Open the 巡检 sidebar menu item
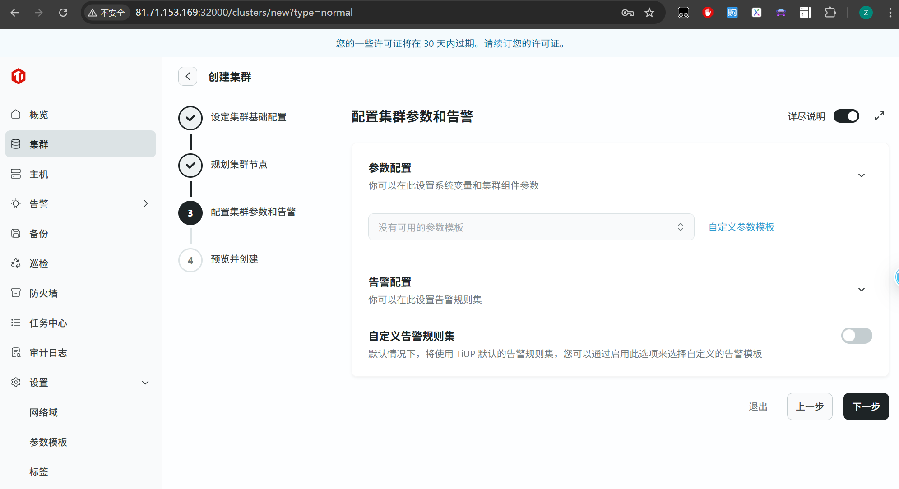Image resolution: width=899 pixels, height=489 pixels. pyautogui.click(x=39, y=263)
